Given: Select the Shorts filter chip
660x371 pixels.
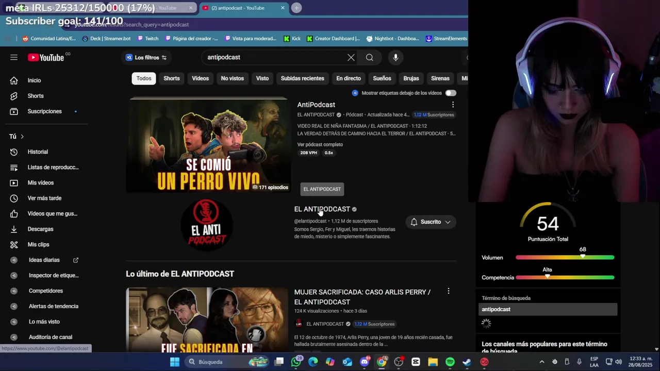Looking at the screenshot, I should [x=172, y=78].
